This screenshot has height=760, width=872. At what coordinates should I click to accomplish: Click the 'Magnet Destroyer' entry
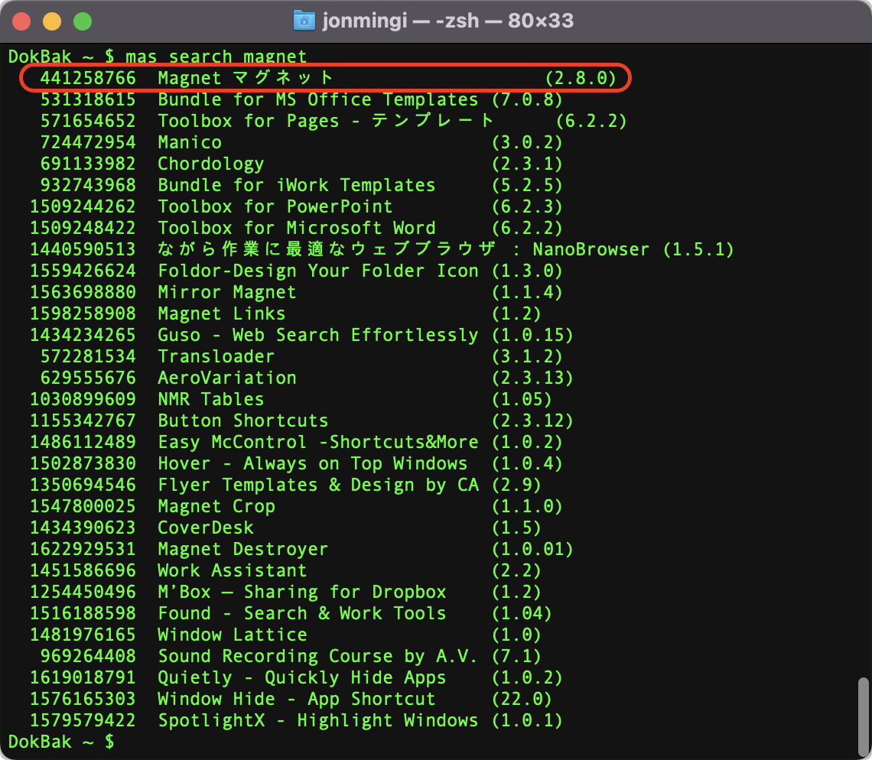tap(243, 549)
